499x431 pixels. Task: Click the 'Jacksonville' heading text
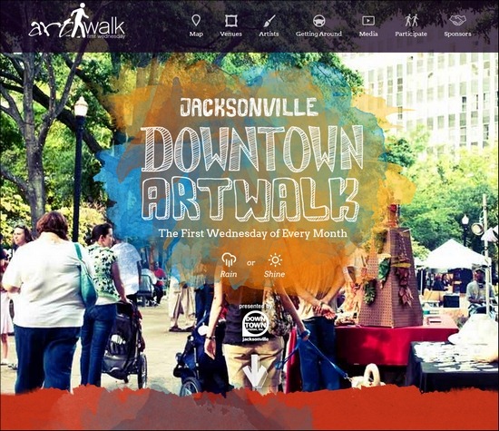point(249,107)
